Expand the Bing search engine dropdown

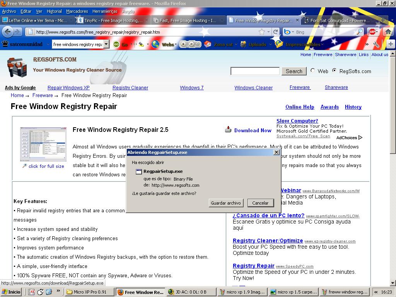pyautogui.click(x=293, y=32)
